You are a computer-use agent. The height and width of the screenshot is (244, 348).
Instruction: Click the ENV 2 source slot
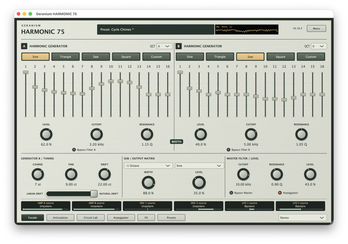[x=199, y=206]
